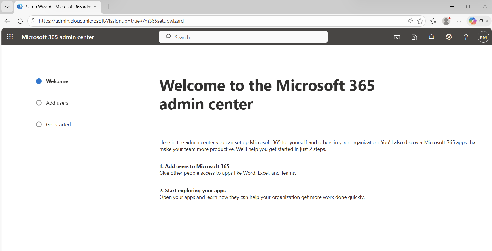This screenshot has width=492, height=251.
Task: Open the KM account menu
Action: pos(483,37)
